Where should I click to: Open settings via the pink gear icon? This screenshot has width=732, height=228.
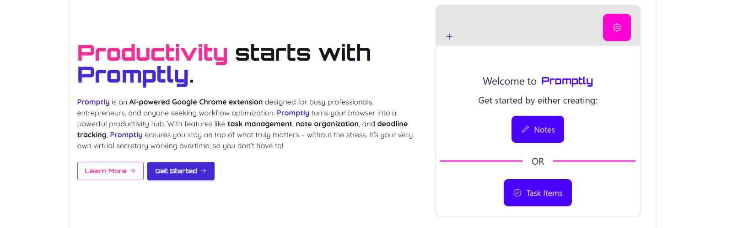617,27
